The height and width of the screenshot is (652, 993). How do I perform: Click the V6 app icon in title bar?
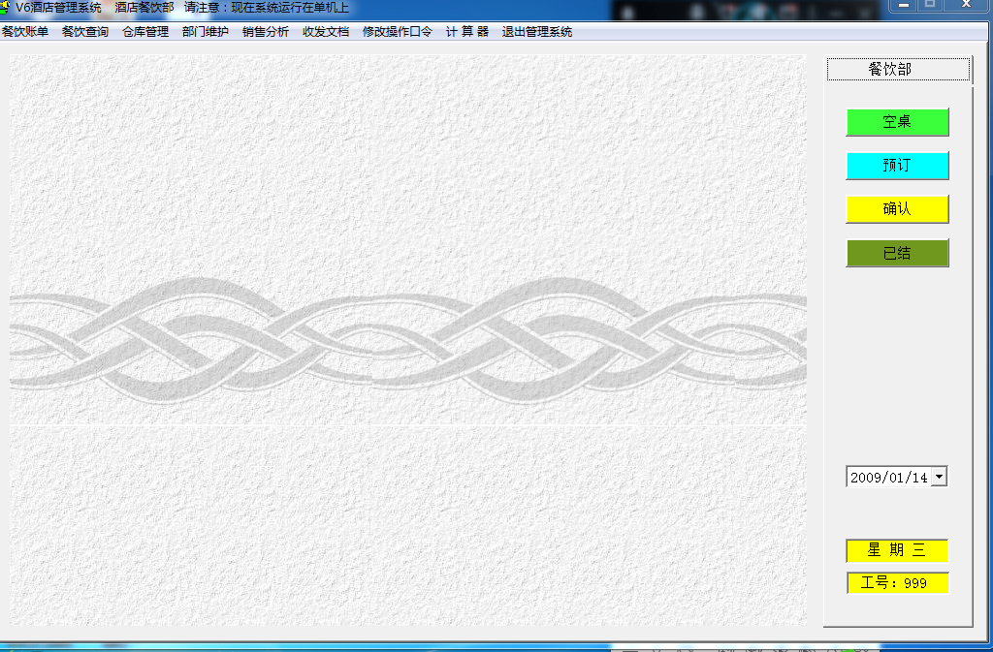6,8
